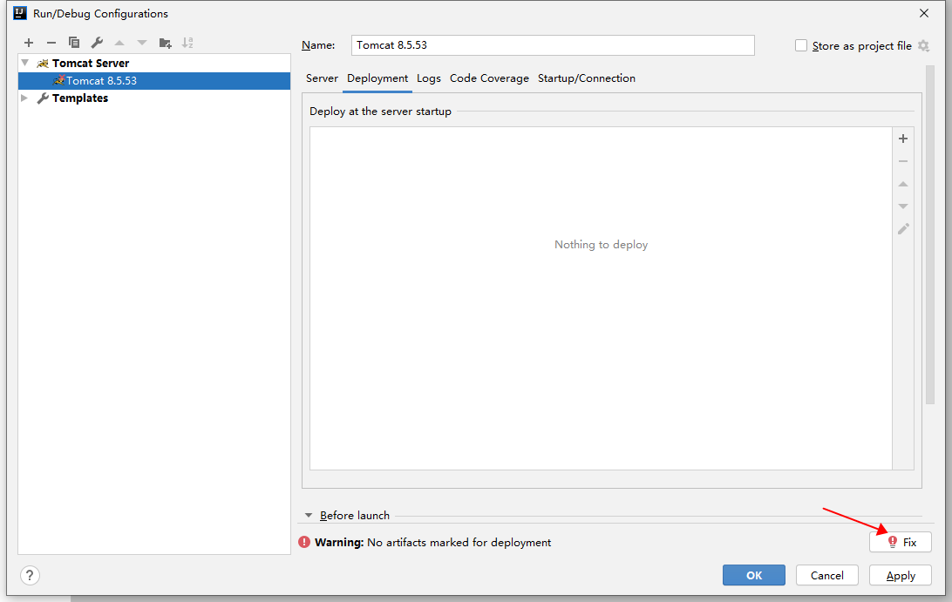Click 'No artifacts marked for deployment' warning text

(x=459, y=543)
